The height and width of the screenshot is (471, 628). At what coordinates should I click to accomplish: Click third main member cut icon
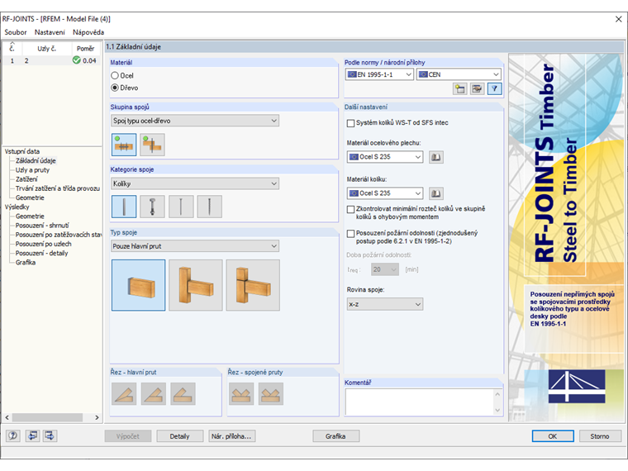pos(183,393)
